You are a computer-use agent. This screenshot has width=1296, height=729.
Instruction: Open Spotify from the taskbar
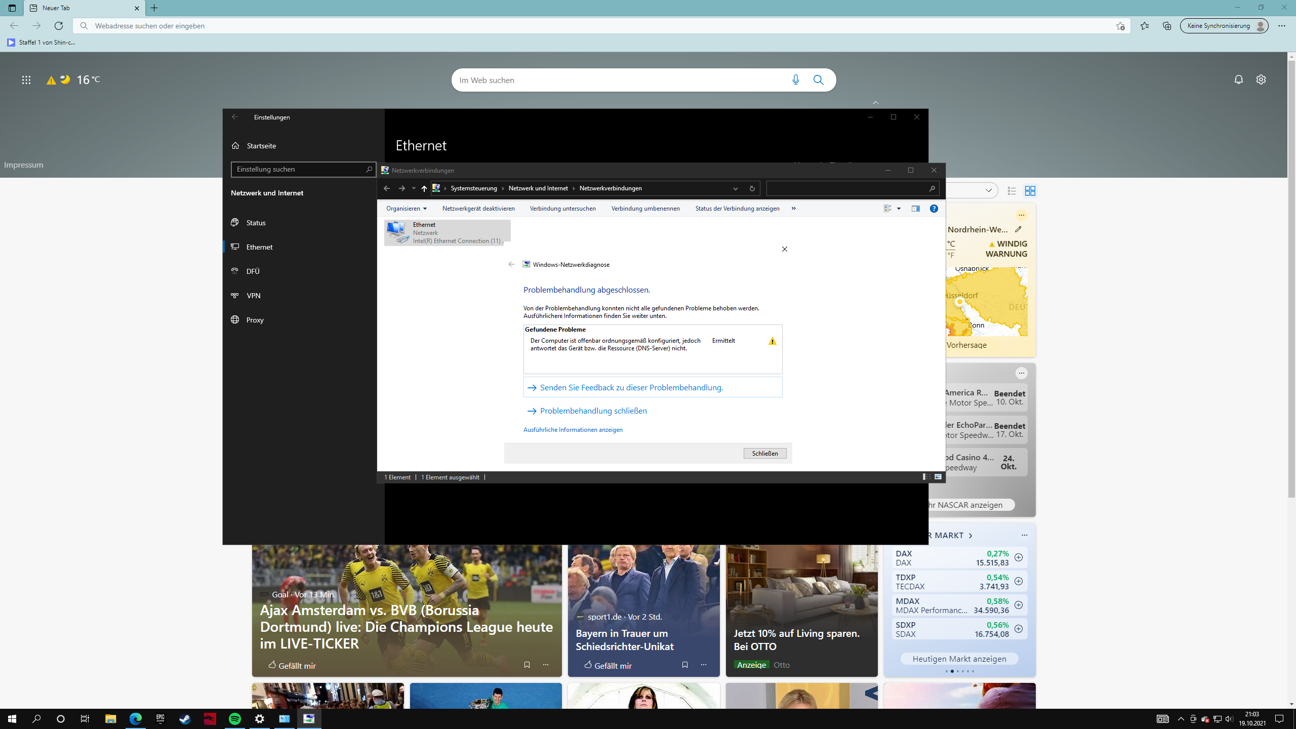point(235,719)
